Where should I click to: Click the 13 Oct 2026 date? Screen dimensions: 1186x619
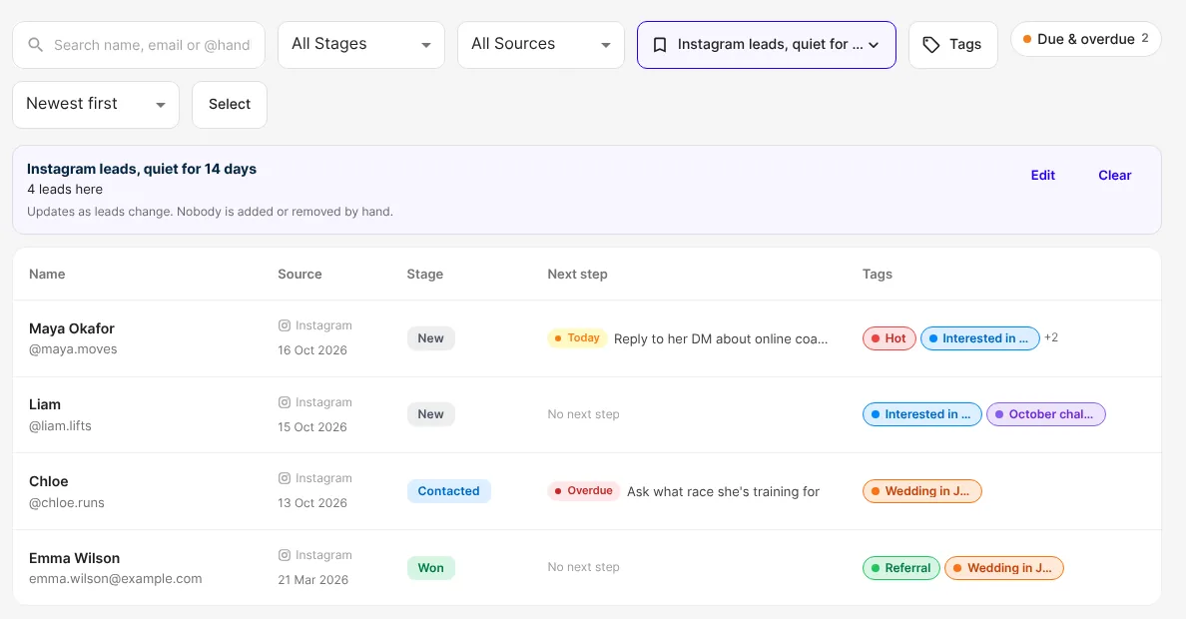(x=312, y=503)
